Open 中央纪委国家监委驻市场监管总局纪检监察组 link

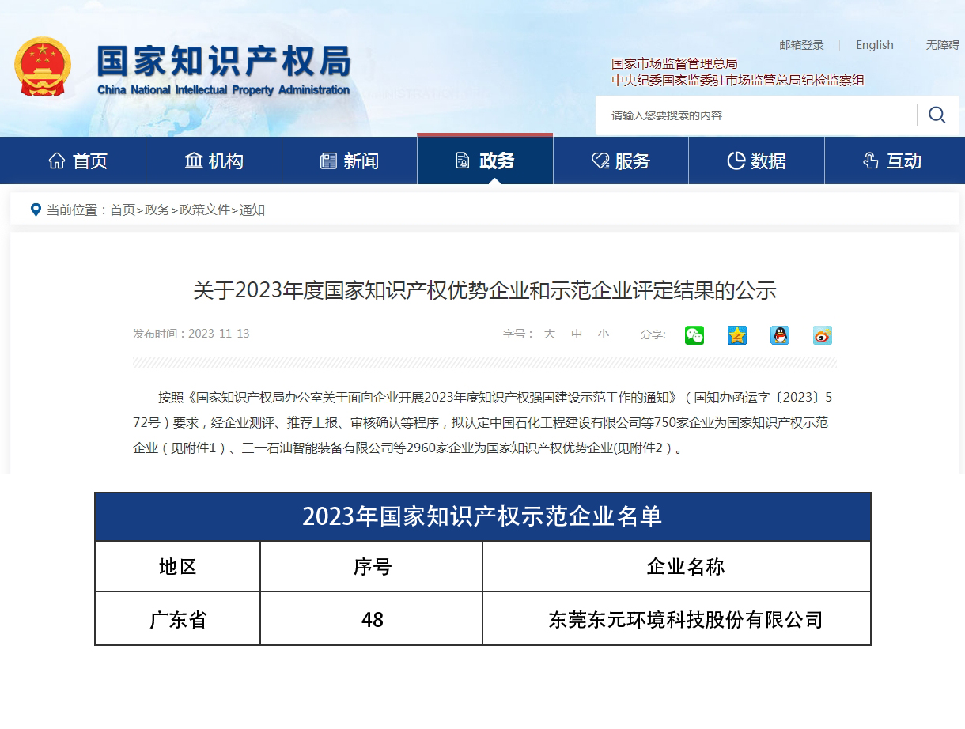pos(738,80)
